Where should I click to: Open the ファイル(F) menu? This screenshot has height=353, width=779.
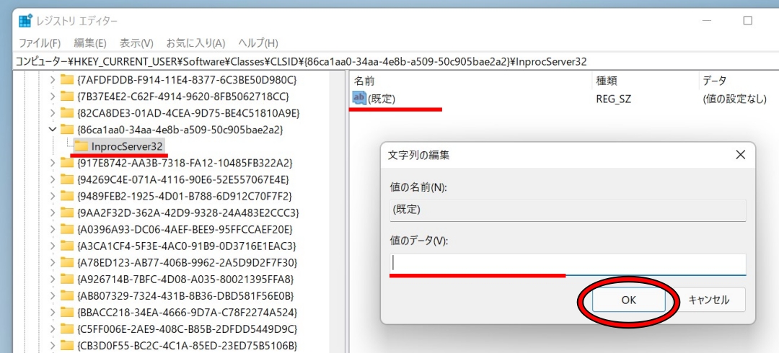pyautogui.click(x=40, y=43)
